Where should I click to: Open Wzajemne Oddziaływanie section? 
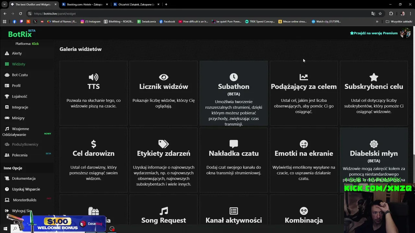point(16,132)
